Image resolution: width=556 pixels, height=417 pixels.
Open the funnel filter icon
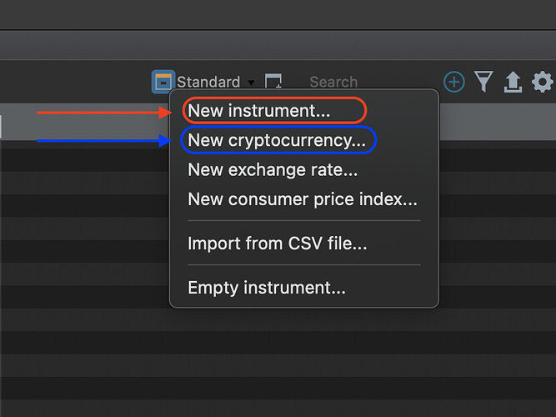[x=483, y=82]
